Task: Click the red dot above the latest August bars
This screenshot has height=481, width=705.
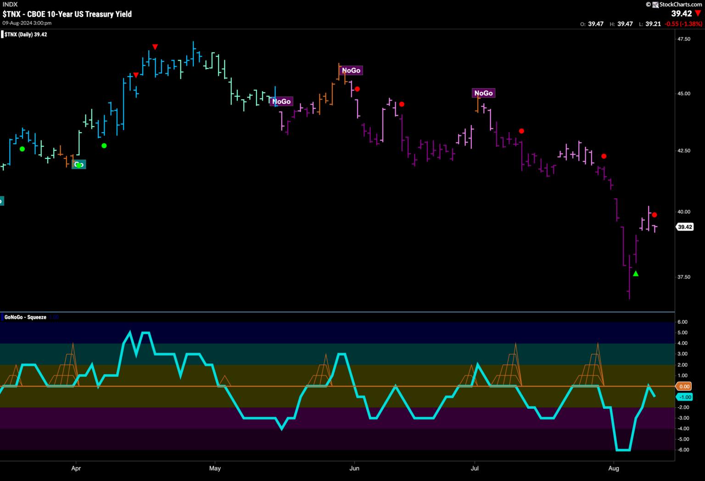Action: (x=655, y=215)
